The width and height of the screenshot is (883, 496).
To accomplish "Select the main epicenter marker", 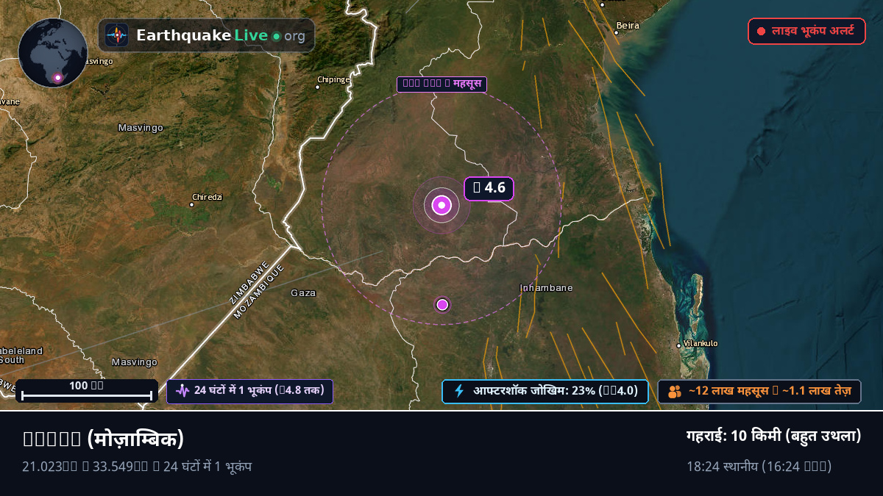I will click(x=441, y=205).
